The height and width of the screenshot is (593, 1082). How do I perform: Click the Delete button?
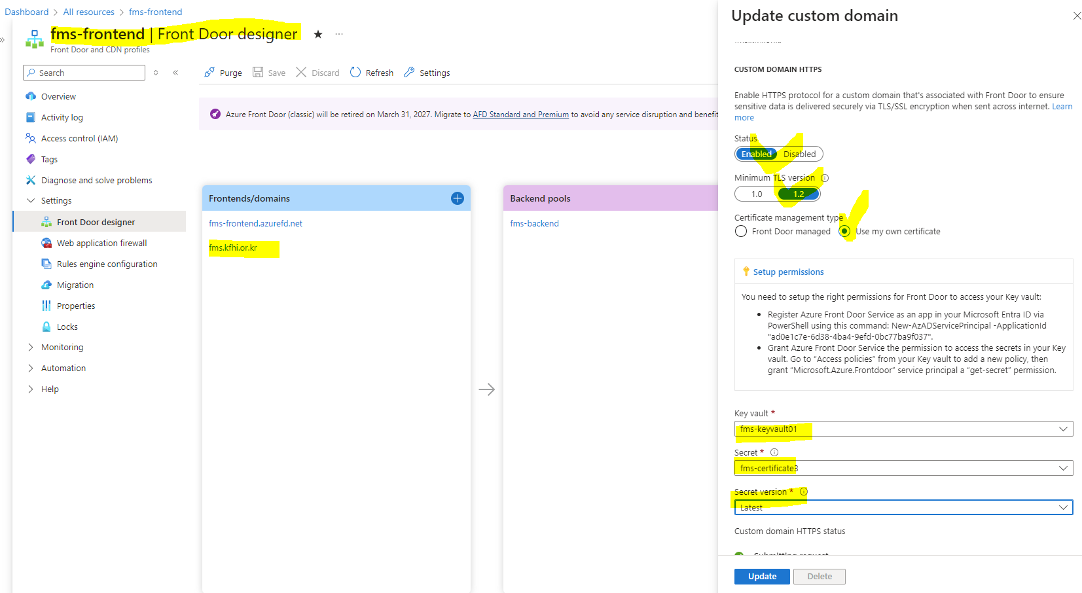(820, 577)
